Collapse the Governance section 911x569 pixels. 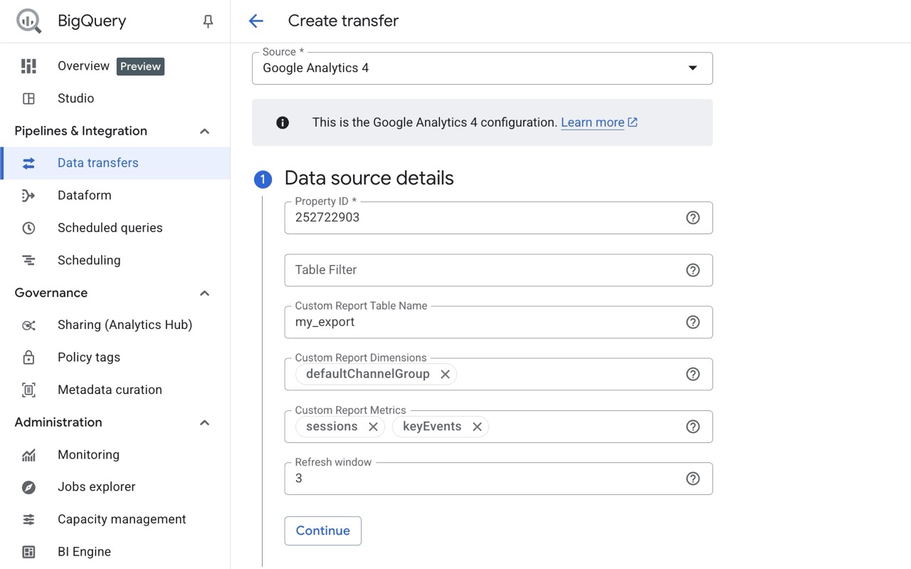pos(204,293)
